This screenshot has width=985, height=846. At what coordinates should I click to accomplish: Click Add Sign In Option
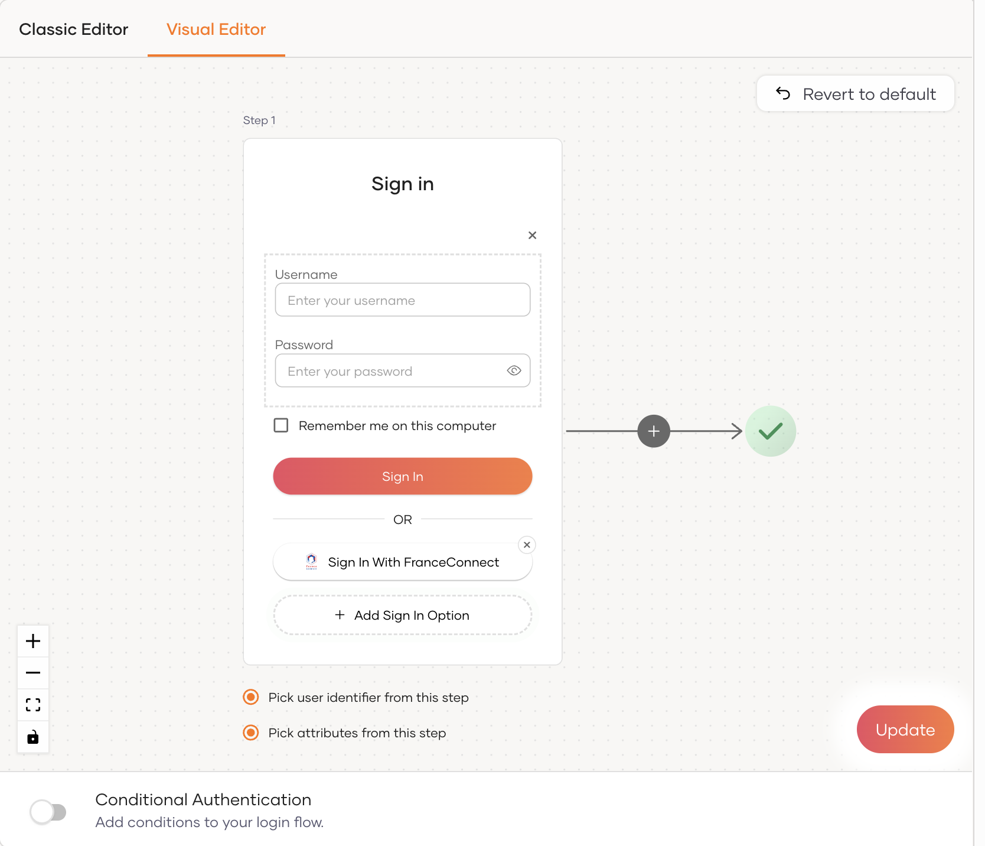click(403, 615)
